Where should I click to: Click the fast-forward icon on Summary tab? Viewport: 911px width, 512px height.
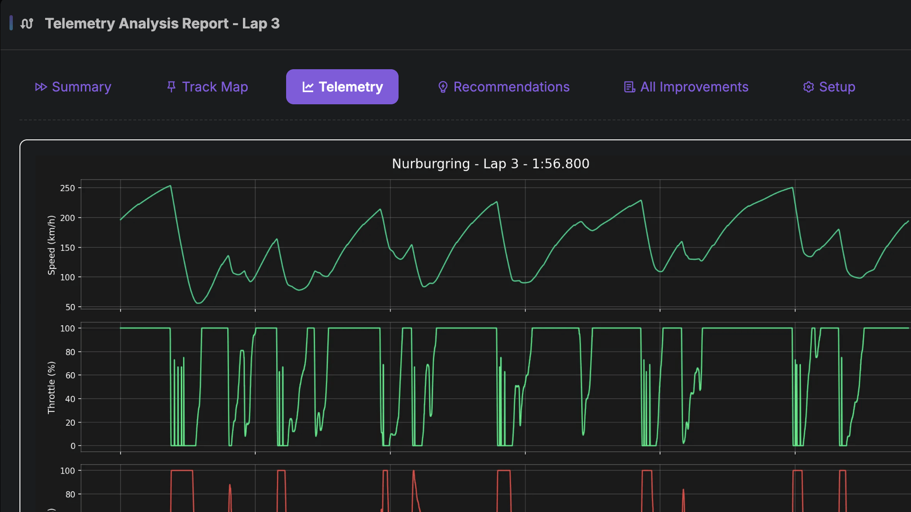[x=41, y=87]
